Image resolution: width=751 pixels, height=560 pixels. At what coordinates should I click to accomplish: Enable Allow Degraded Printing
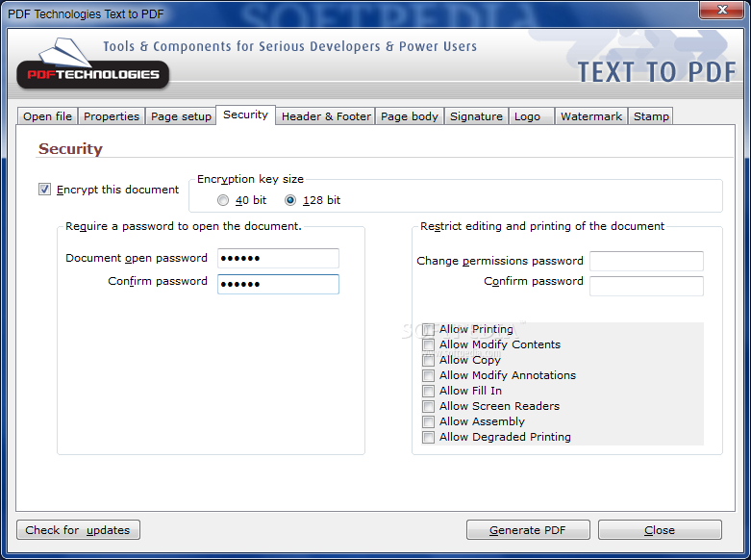(429, 437)
